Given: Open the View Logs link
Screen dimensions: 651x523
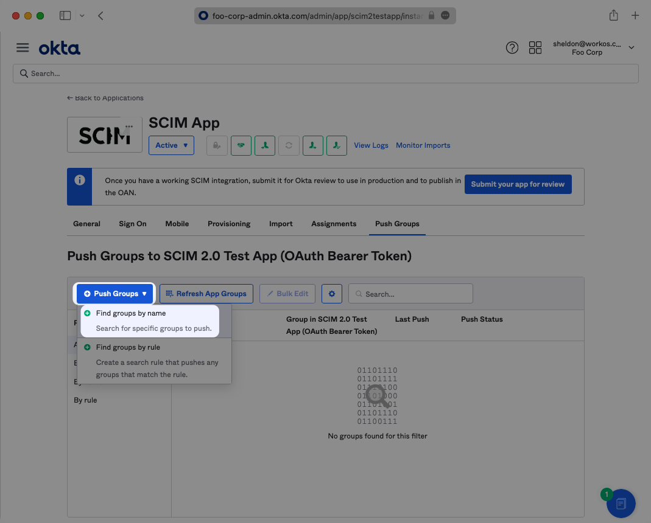Looking at the screenshot, I should (x=371, y=145).
